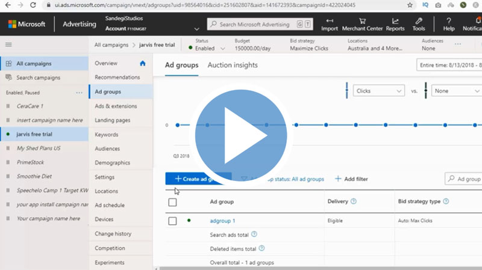Play the video overlay button
This screenshot has width=482, height=270.
point(241,135)
